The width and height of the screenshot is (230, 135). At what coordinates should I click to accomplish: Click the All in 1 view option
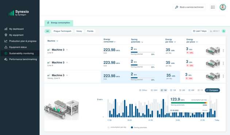[x=215, y=31]
